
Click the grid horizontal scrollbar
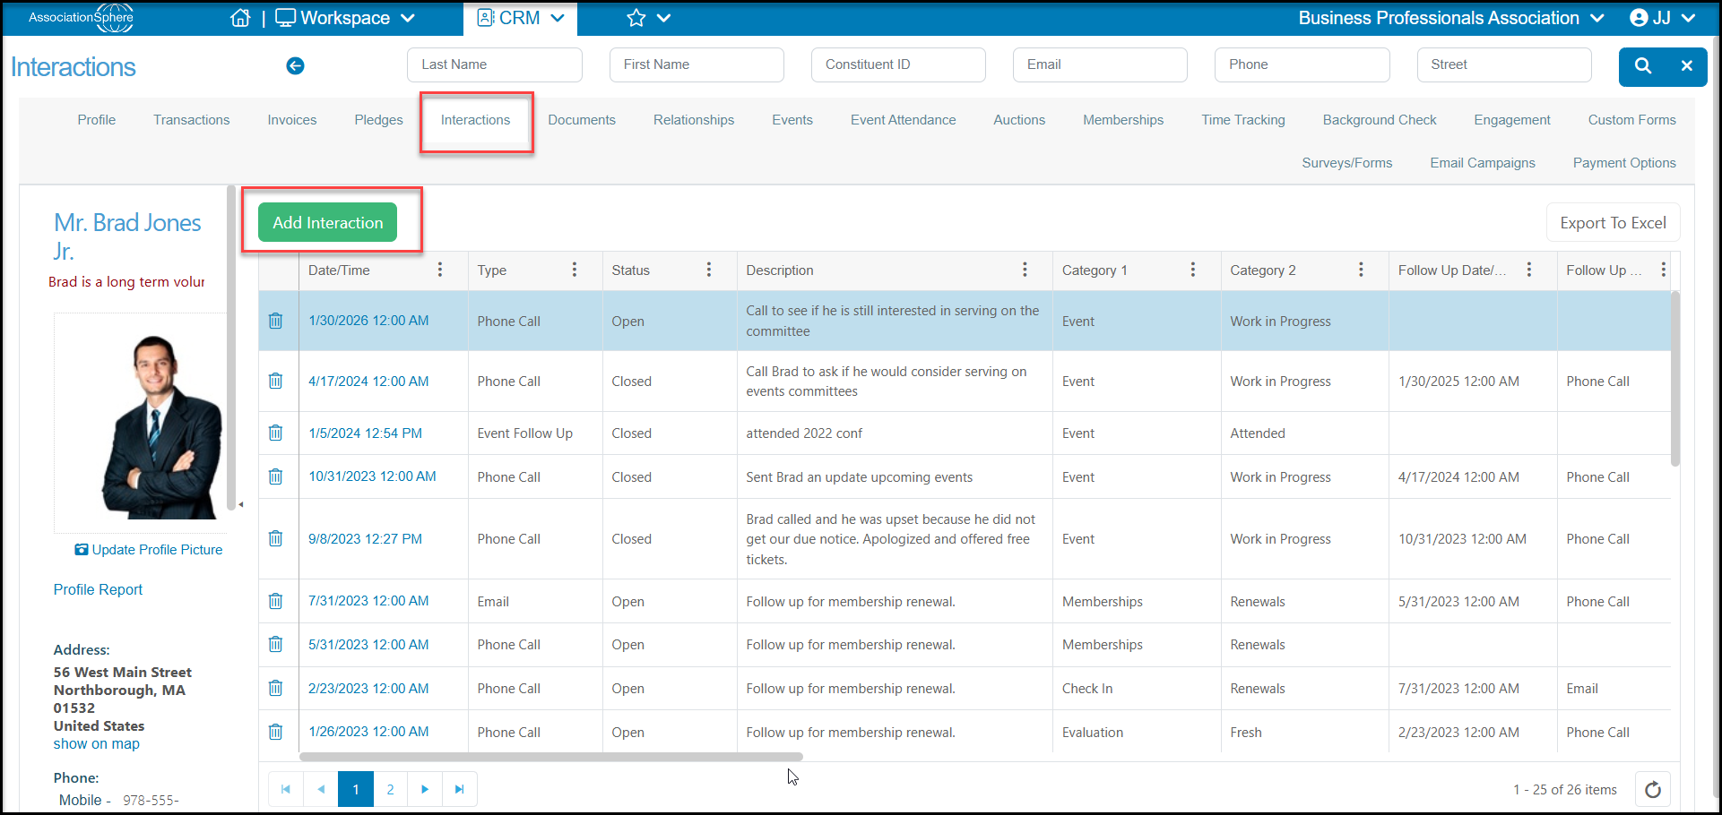tap(550, 757)
